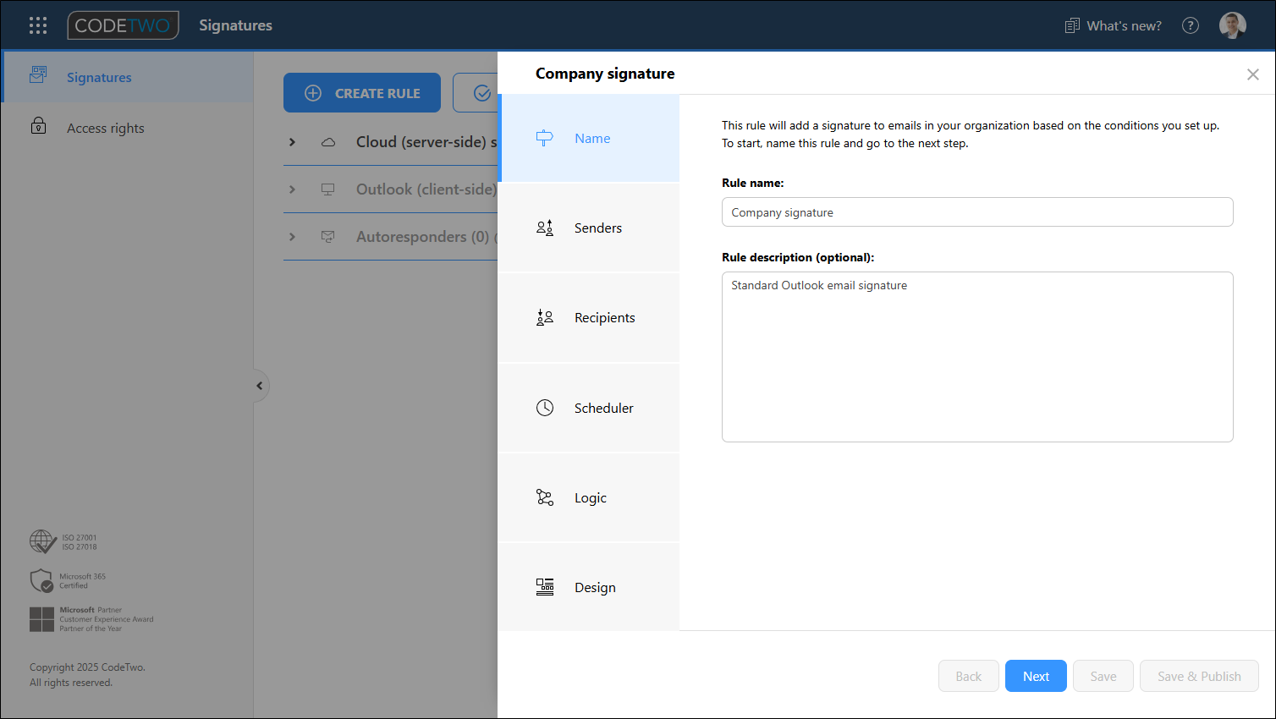This screenshot has width=1276, height=719.
Task: Click the Senders people icon
Action: [x=545, y=228]
